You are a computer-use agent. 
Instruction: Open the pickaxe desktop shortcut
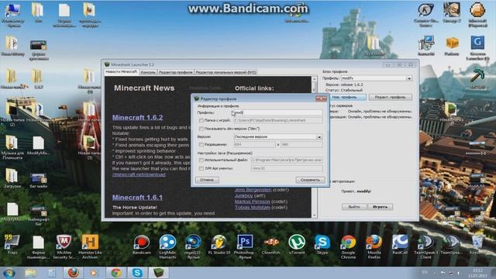477,79
